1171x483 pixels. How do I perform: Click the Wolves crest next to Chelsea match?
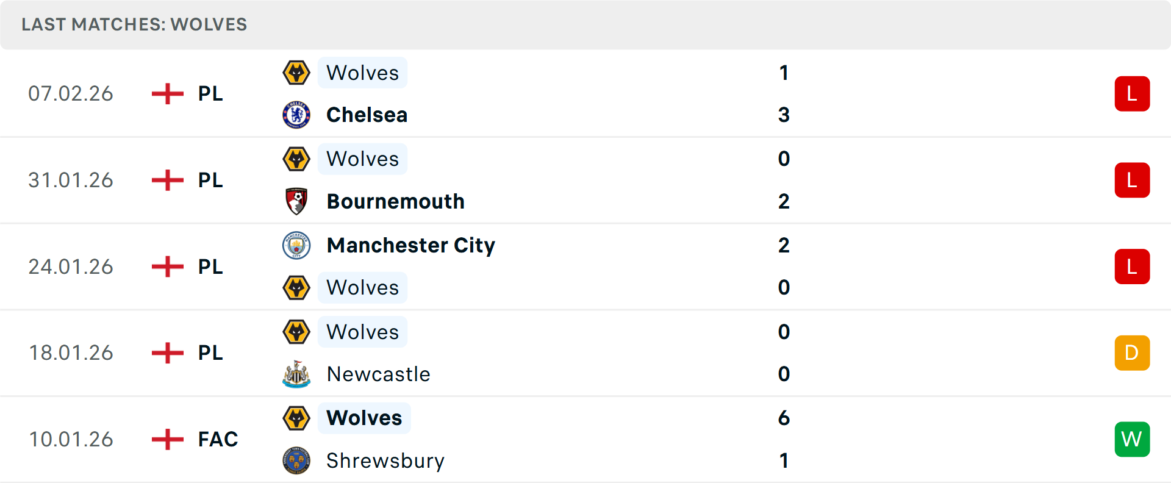pos(296,73)
